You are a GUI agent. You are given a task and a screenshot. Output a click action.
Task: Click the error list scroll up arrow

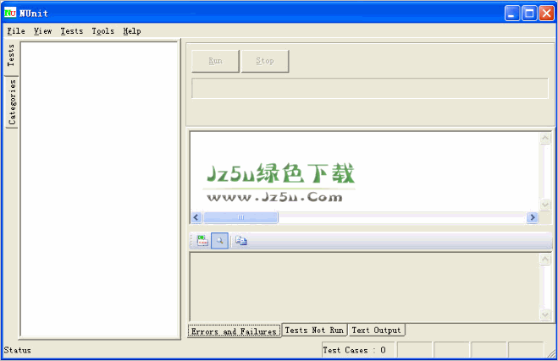click(x=545, y=138)
